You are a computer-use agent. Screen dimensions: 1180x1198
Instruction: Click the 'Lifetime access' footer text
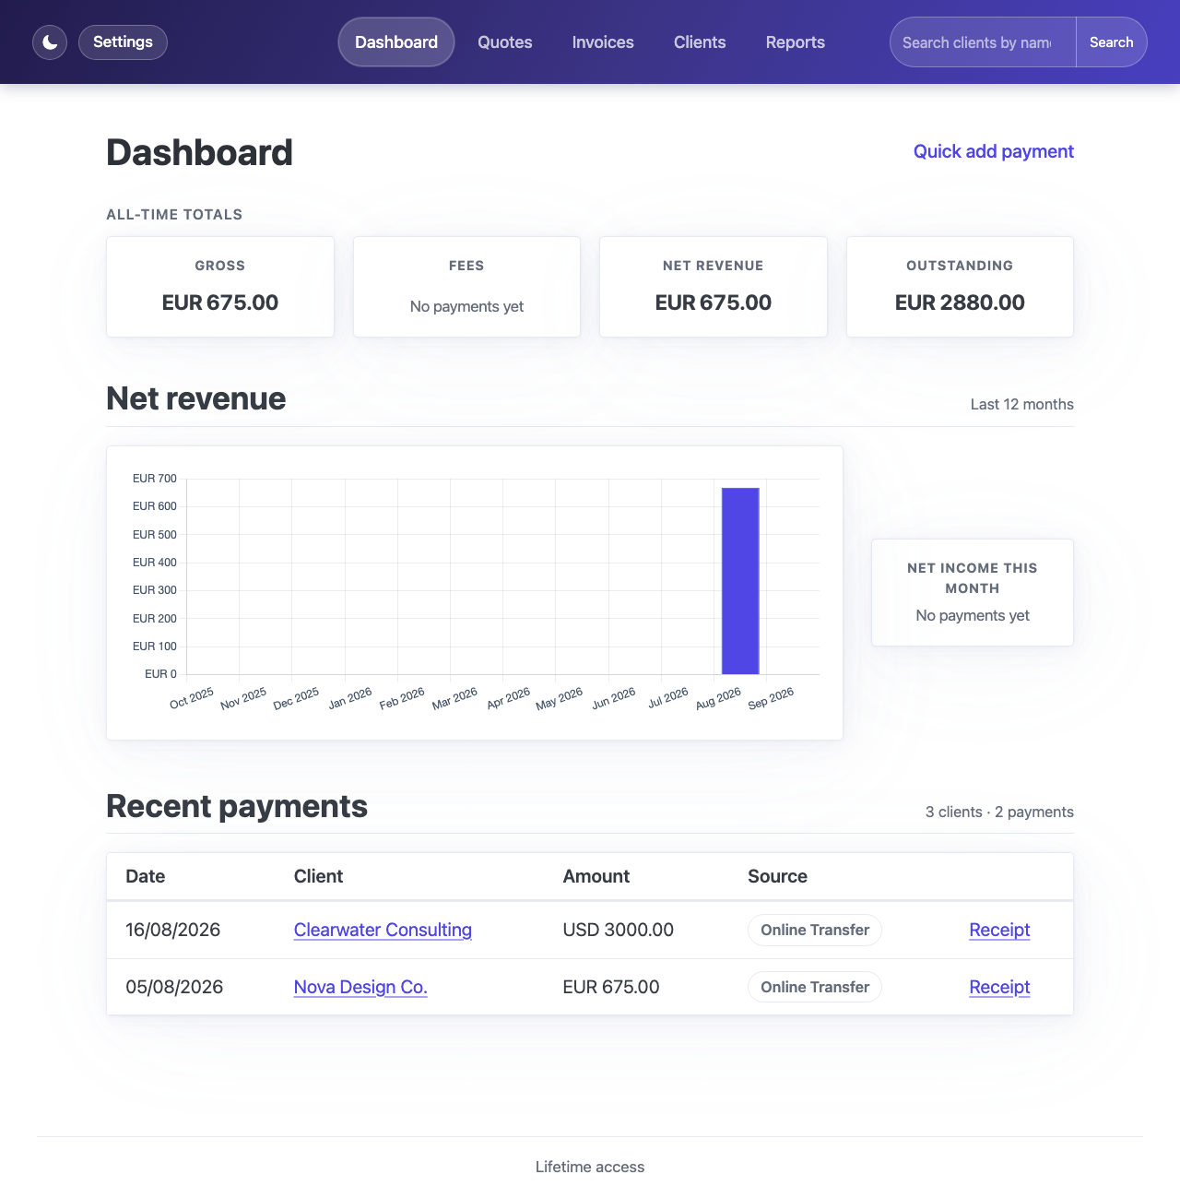pyautogui.click(x=590, y=1167)
